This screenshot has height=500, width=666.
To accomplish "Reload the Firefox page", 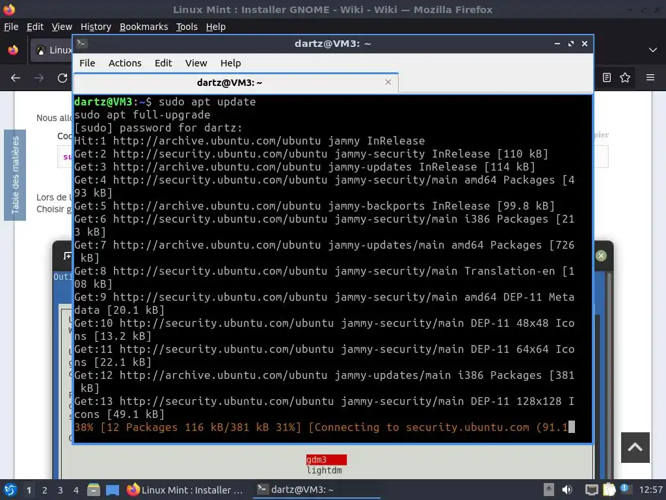I will tap(62, 78).
